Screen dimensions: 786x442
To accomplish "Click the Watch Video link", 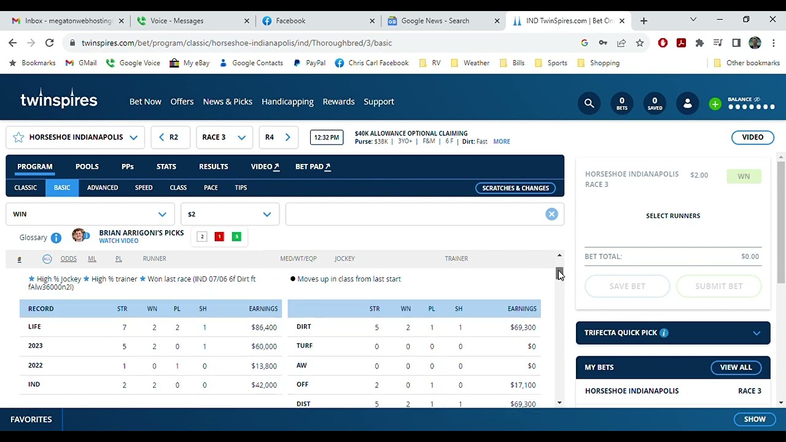I will [119, 241].
